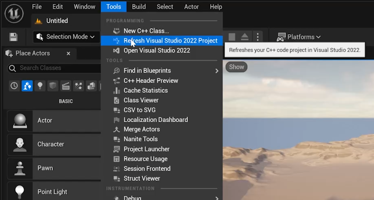
Task: Select the Pawn row label in Place Actors
Action: coord(45,168)
